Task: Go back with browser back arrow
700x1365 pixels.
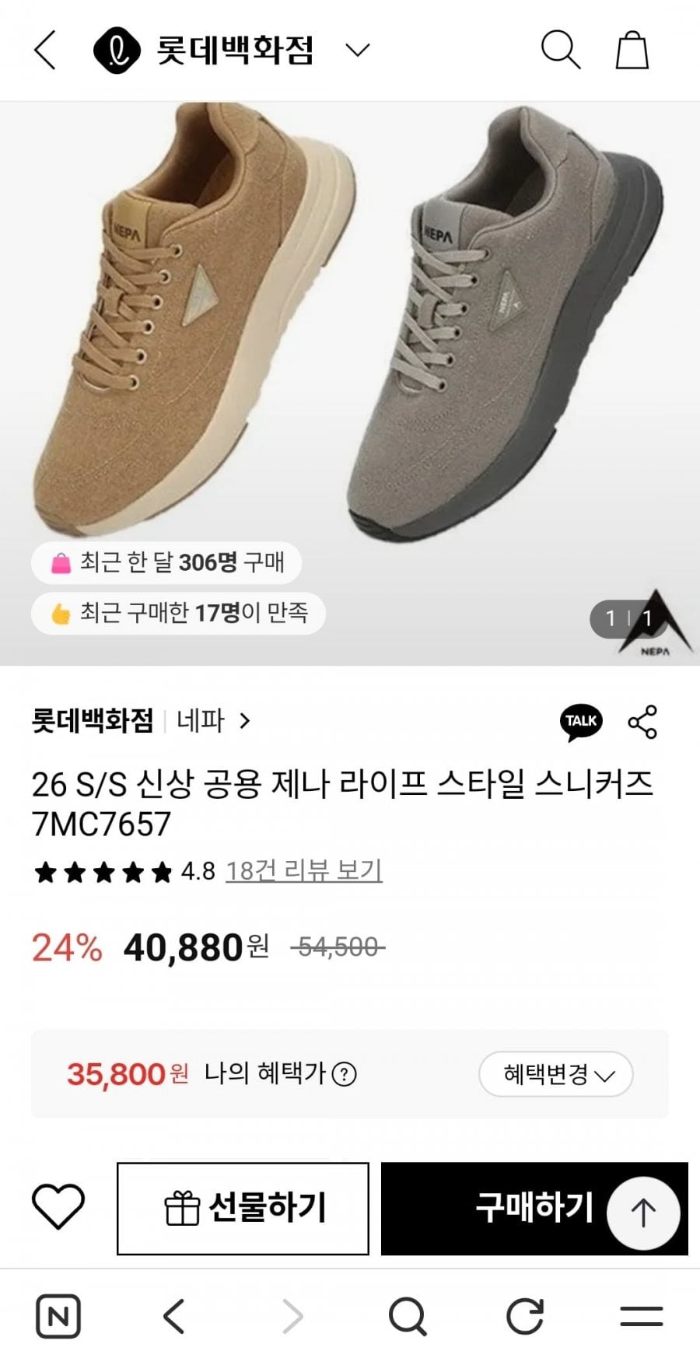Action: [174, 1316]
